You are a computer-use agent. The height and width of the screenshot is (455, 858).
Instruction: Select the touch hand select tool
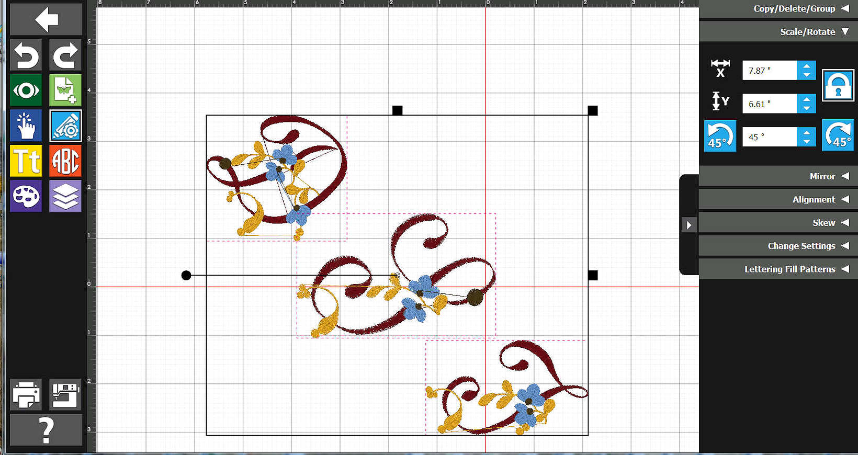pos(26,126)
